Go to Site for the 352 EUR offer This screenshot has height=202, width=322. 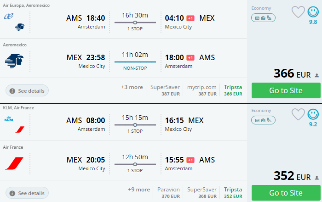286,193
